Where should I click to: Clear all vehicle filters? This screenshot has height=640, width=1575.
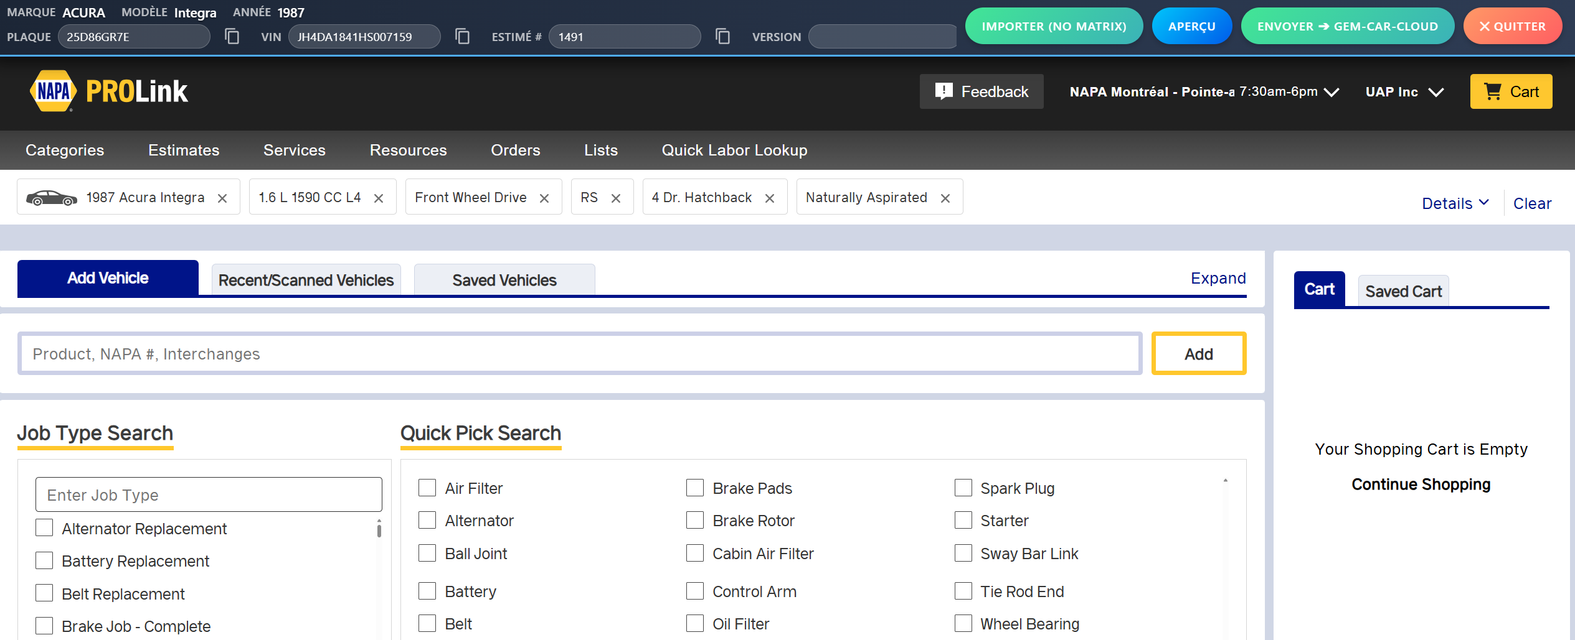click(1532, 203)
